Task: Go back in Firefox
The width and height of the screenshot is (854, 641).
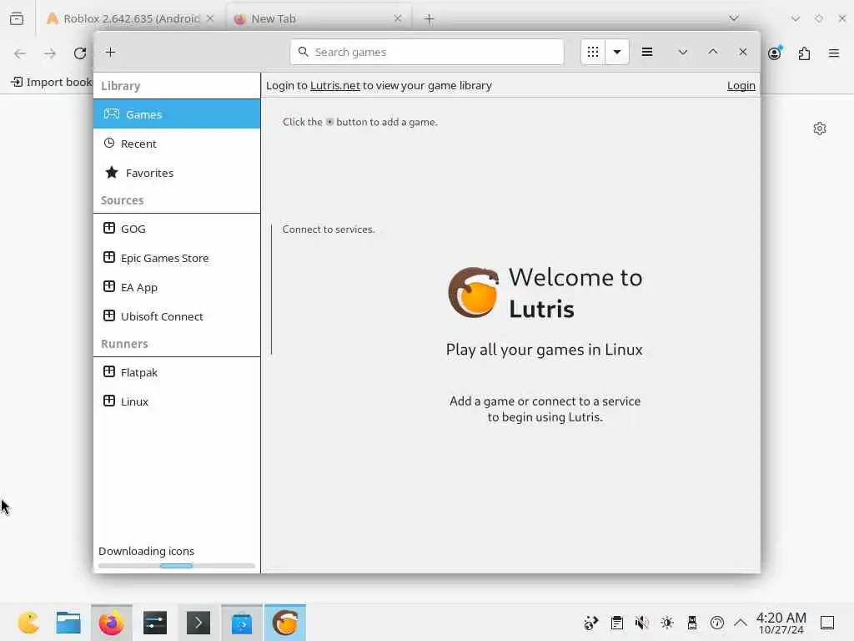Action: point(20,53)
